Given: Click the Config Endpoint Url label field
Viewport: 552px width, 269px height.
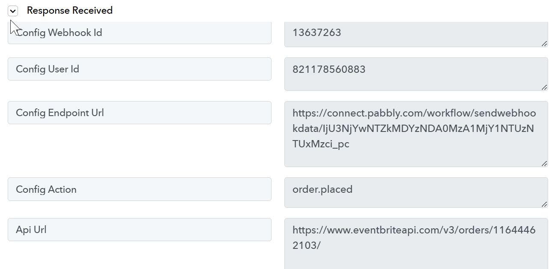Looking at the screenshot, I should (x=140, y=113).
